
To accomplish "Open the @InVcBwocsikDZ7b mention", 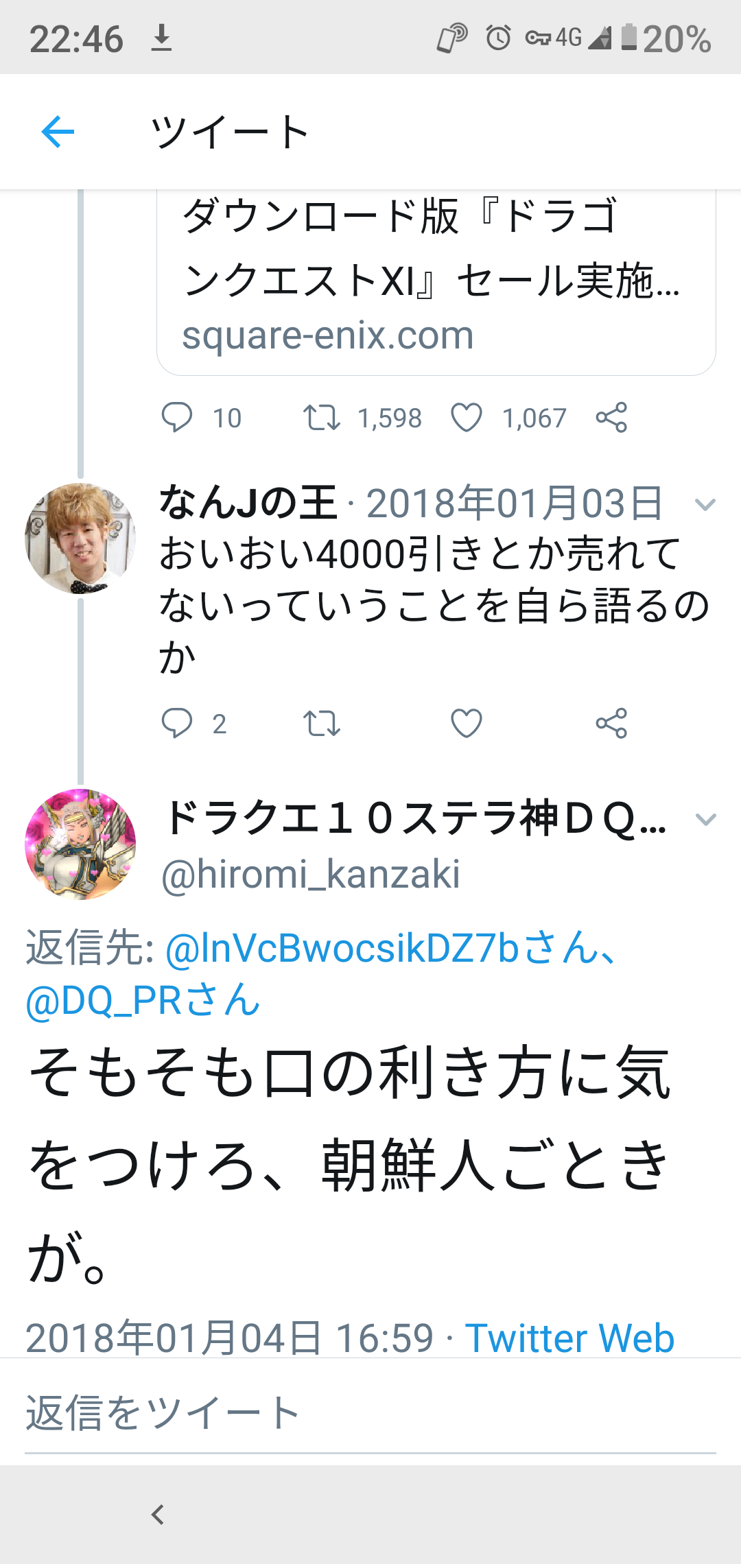I will (391, 949).
